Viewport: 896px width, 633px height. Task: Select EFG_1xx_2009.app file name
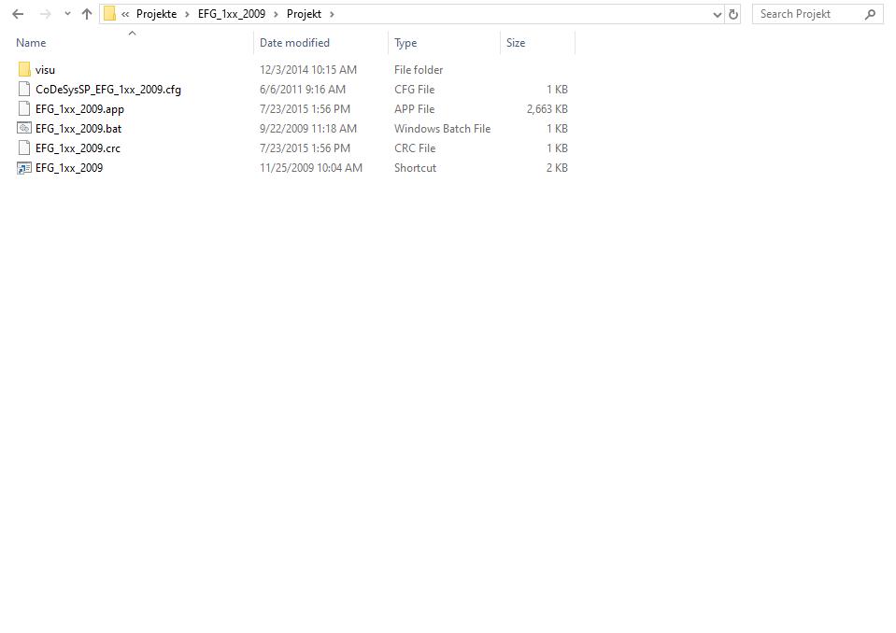coord(79,109)
